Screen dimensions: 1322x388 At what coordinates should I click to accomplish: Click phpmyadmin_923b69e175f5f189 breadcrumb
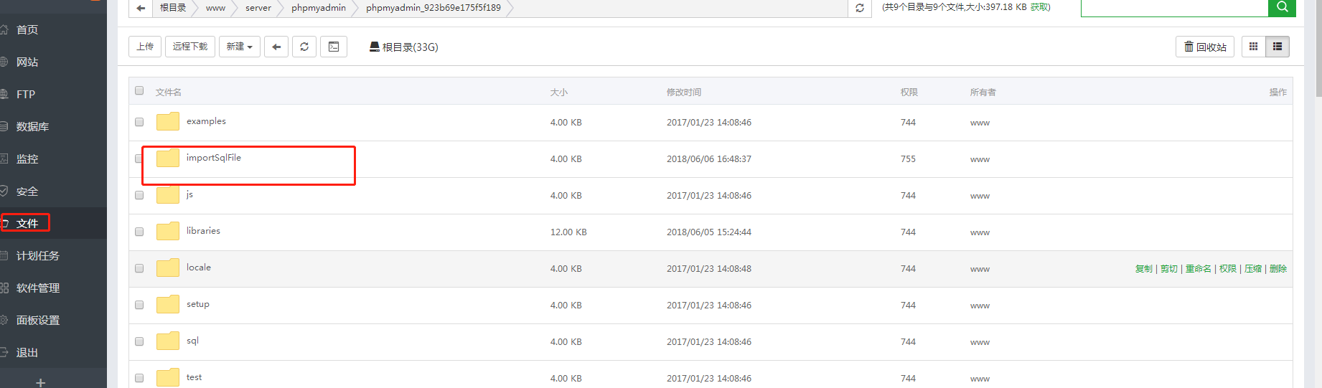(433, 8)
